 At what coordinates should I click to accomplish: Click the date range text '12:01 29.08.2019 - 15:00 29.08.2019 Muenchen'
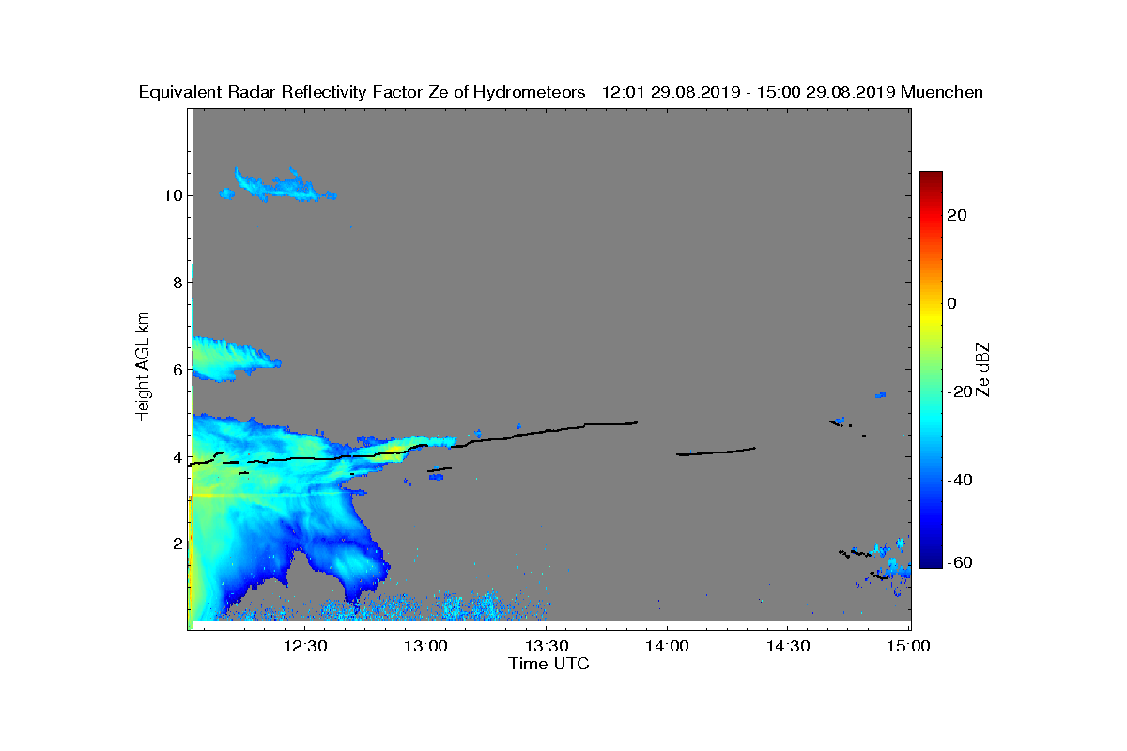(792, 92)
